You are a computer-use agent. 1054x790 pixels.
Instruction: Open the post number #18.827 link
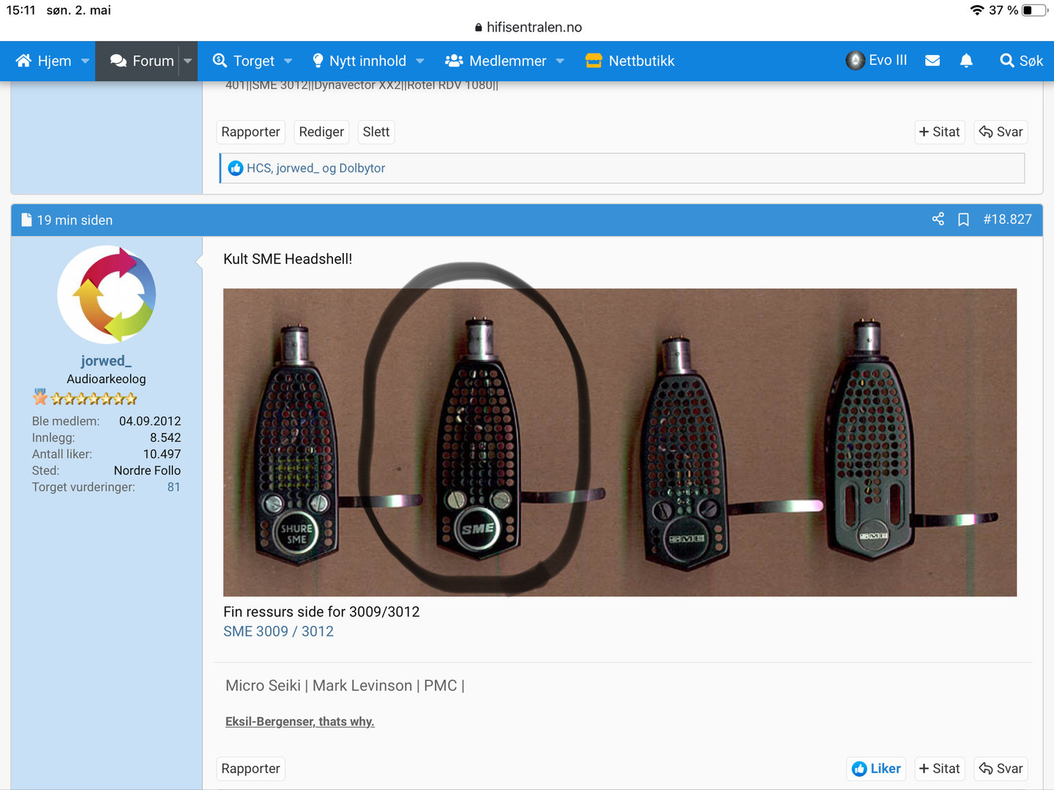1007,219
